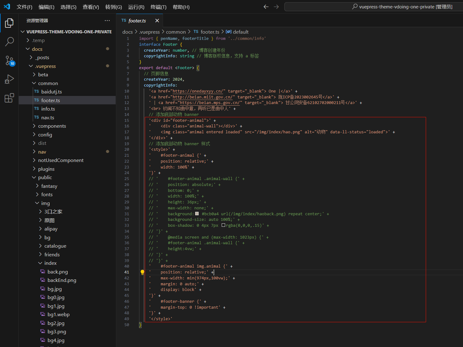Open the 编辑(E) menu
Viewport: 463px width, 347px height.
(x=46, y=7)
